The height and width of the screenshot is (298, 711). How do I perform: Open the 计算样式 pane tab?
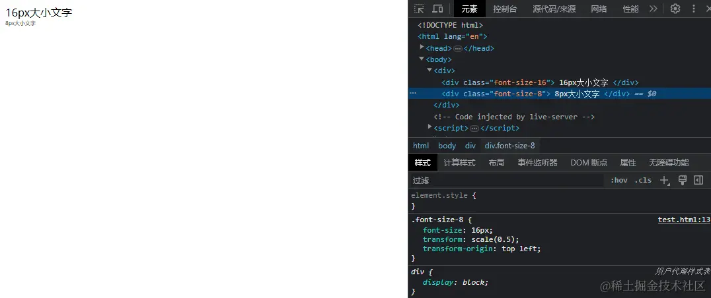point(459,162)
